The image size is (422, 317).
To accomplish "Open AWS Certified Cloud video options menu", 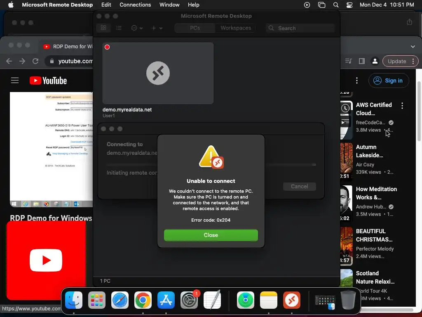I will point(402,106).
